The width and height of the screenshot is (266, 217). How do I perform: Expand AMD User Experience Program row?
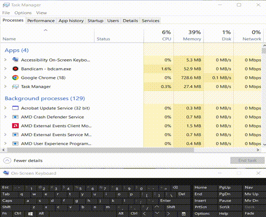tap(6, 143)
